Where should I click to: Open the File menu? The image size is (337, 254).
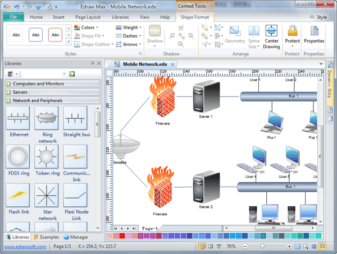click(x=13, y=17)
